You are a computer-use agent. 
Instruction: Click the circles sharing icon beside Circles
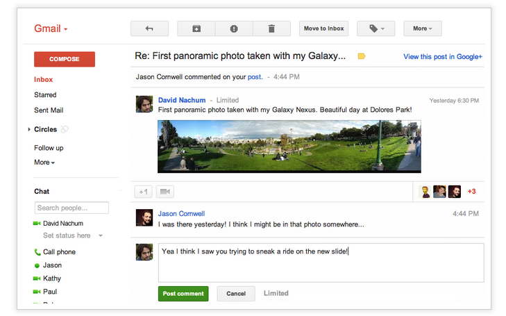(x=65, y=129)
